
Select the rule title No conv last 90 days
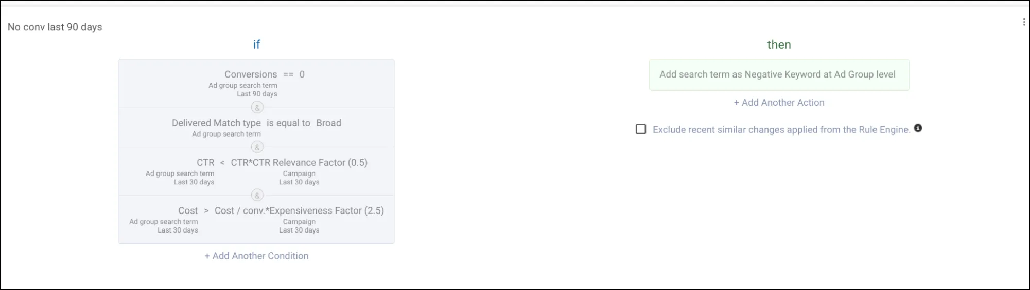[55, 27]
